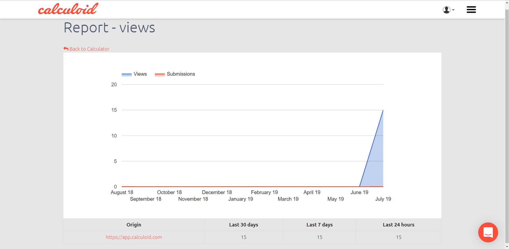The height and width of the screenshot is (249, 509).
Task: Click the Last 30 days column header
Action: 243,225
